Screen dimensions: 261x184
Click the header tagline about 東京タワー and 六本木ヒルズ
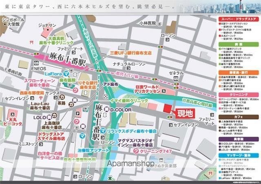coord(90,7)
